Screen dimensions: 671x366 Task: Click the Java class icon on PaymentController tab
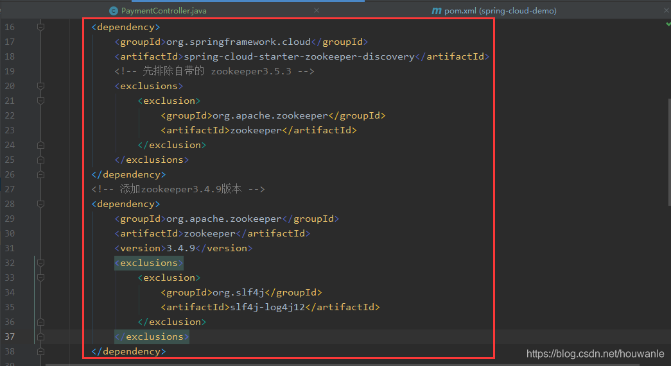(x=114, y=11)
